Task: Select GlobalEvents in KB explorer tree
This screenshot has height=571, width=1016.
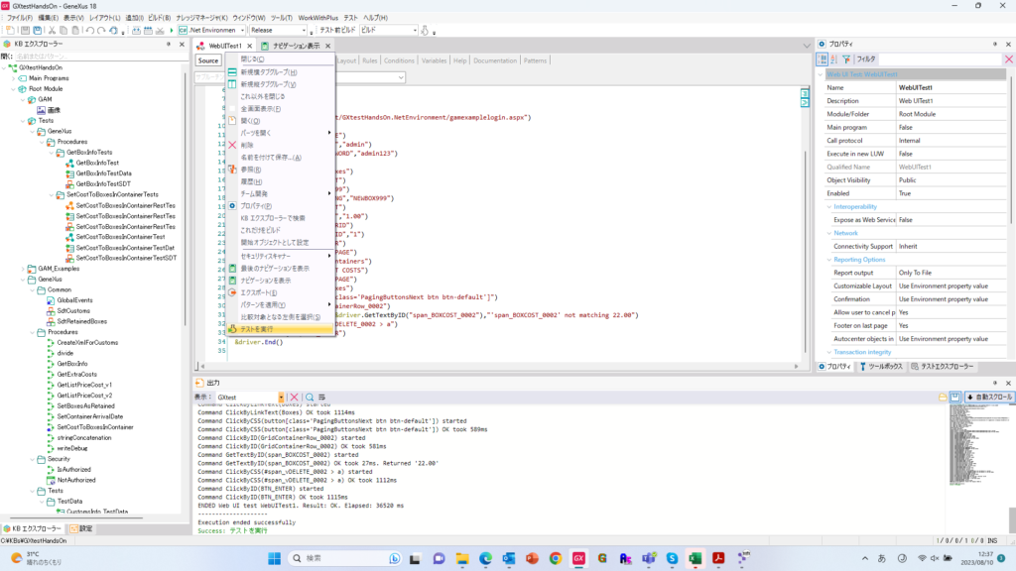Action: point(74,300)
